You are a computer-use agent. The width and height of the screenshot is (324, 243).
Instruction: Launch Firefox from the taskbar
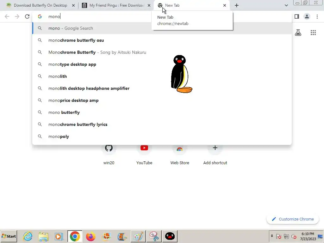90,236
